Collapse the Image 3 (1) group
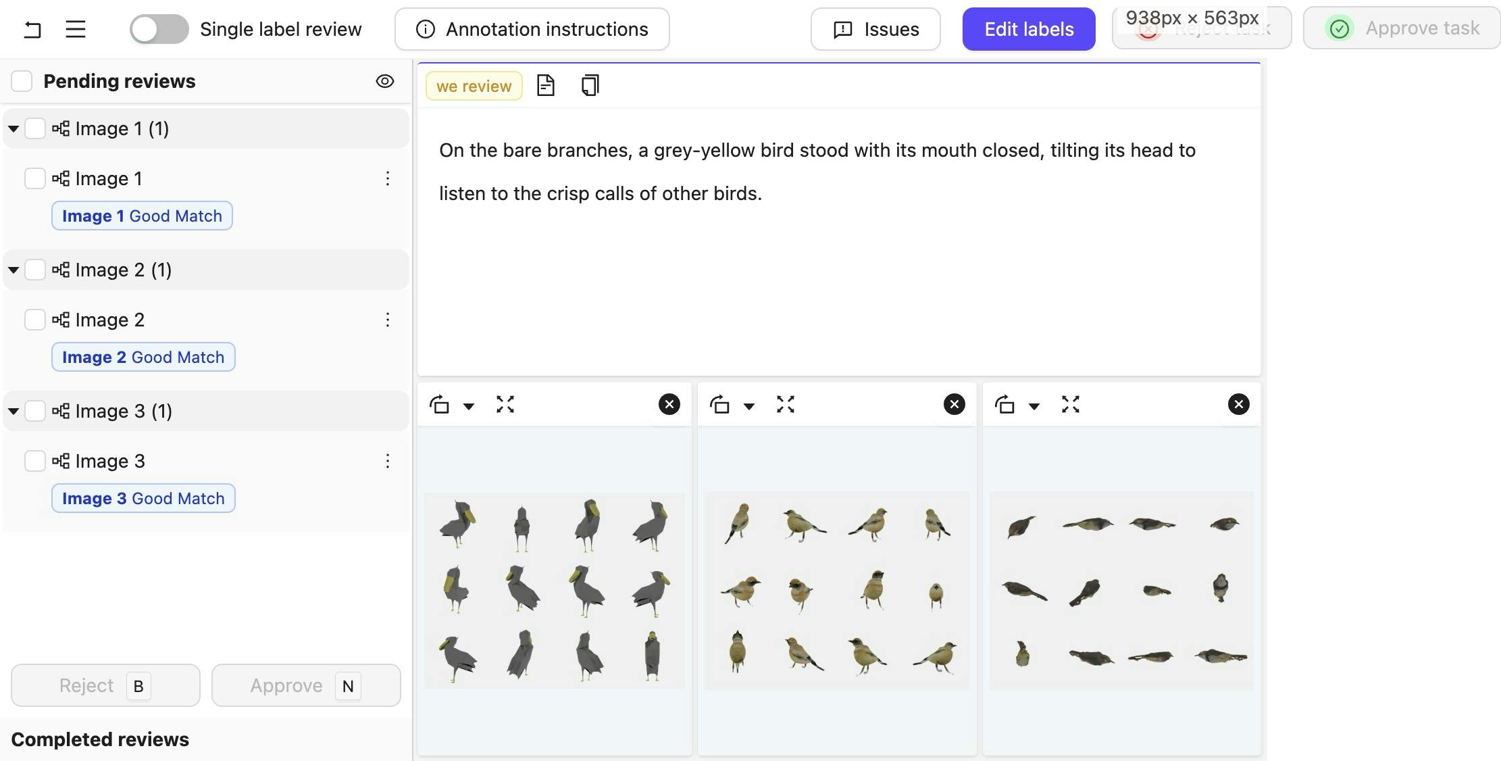 click(14, 411)
